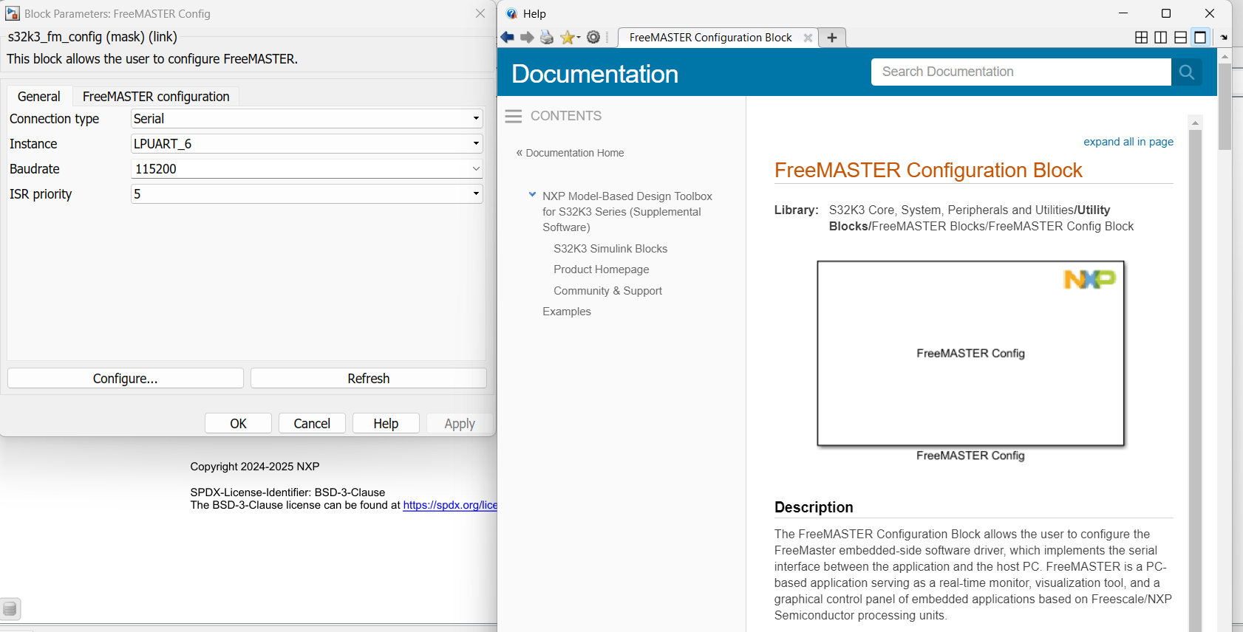1243x632 pixels.
Task: Click the documentation search magnifier button
Action: (x=1187, y=72)
